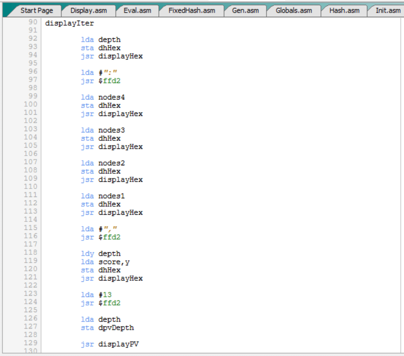This screenshot has width=404, height=356.
Task: Switch to the FixedHash.asm tab
Action: (x=191, y=10)
